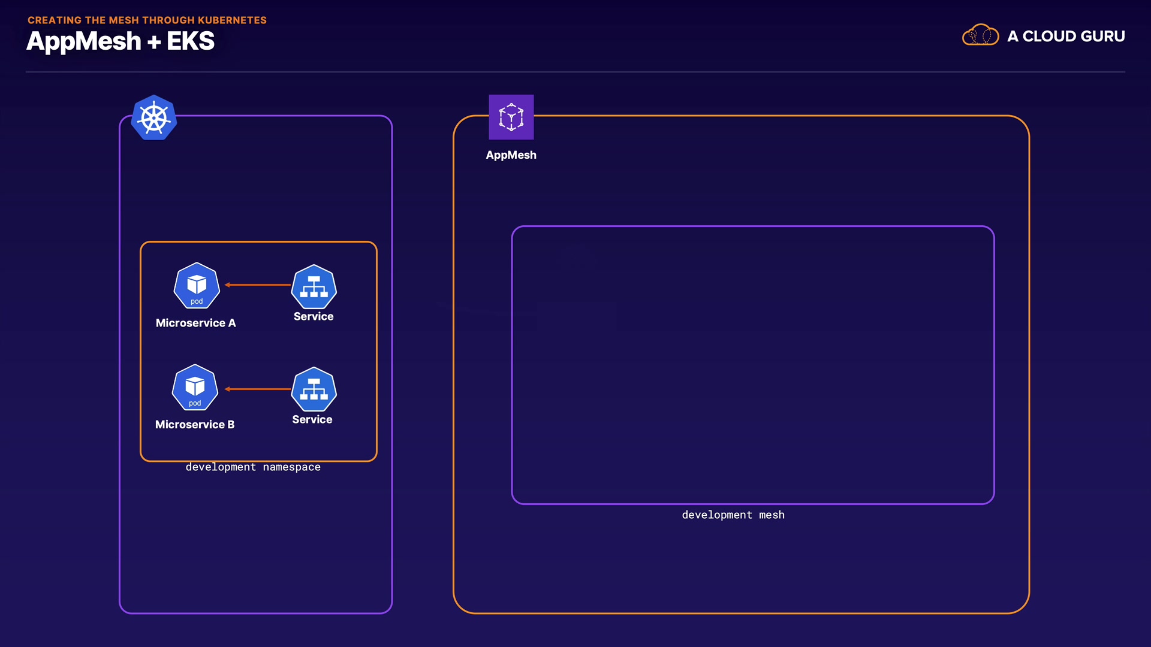
Task: Click the development namespace caption
Action: coord(253,467)
